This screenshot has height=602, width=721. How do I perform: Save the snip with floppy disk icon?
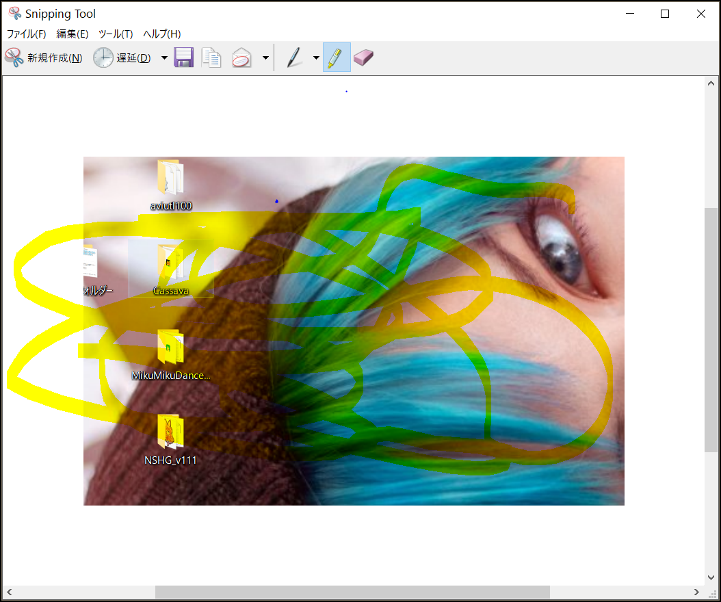pos(183,58)
